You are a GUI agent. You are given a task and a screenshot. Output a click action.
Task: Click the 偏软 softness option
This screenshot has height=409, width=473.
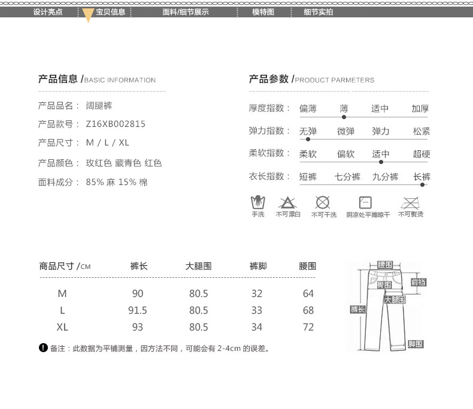point(345,154)
